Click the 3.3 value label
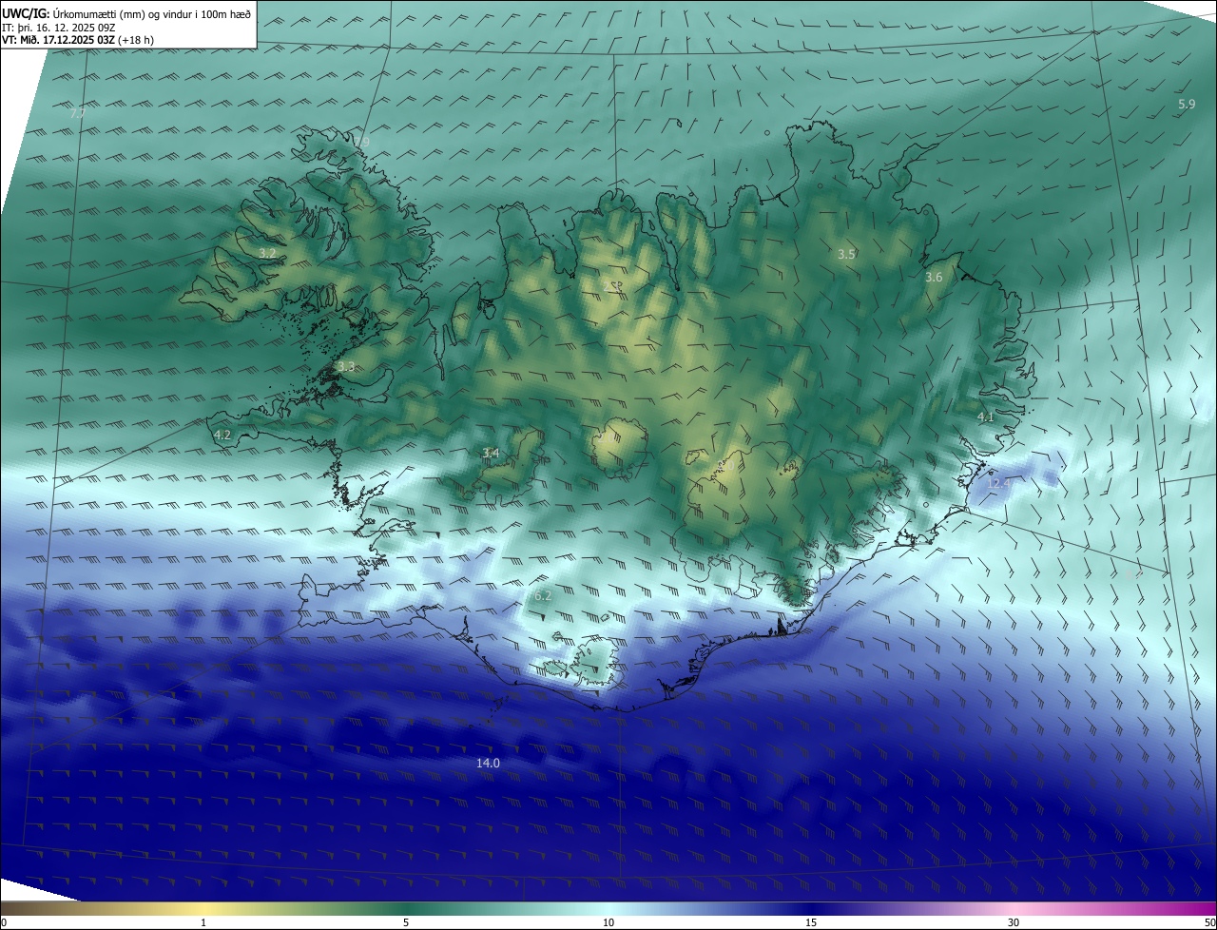 pyautogui.click(x=346, y=366)
